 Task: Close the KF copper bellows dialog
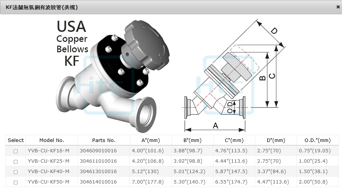338,7
